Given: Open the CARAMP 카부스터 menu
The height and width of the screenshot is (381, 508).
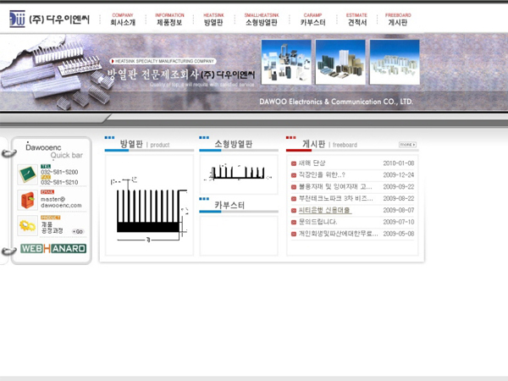Looking at the screenshot, I should (x=312, y=19).
